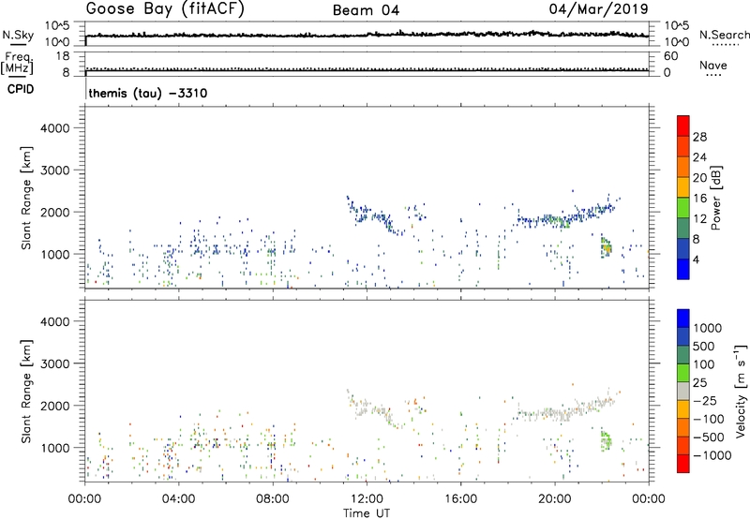750x519 pixels.
Task: Pick the green 25-100 velocity swatch
Action: click(x=683, y=373)
